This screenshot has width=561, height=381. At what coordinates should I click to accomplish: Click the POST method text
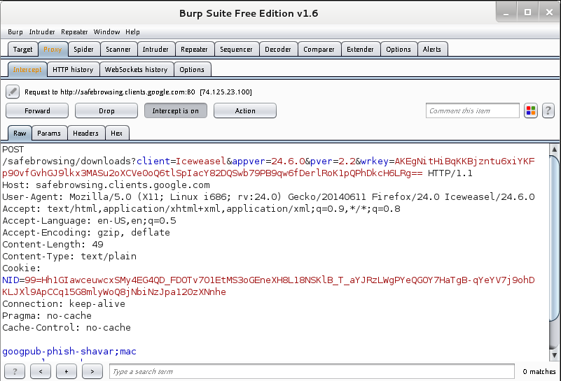click(13, 150)
